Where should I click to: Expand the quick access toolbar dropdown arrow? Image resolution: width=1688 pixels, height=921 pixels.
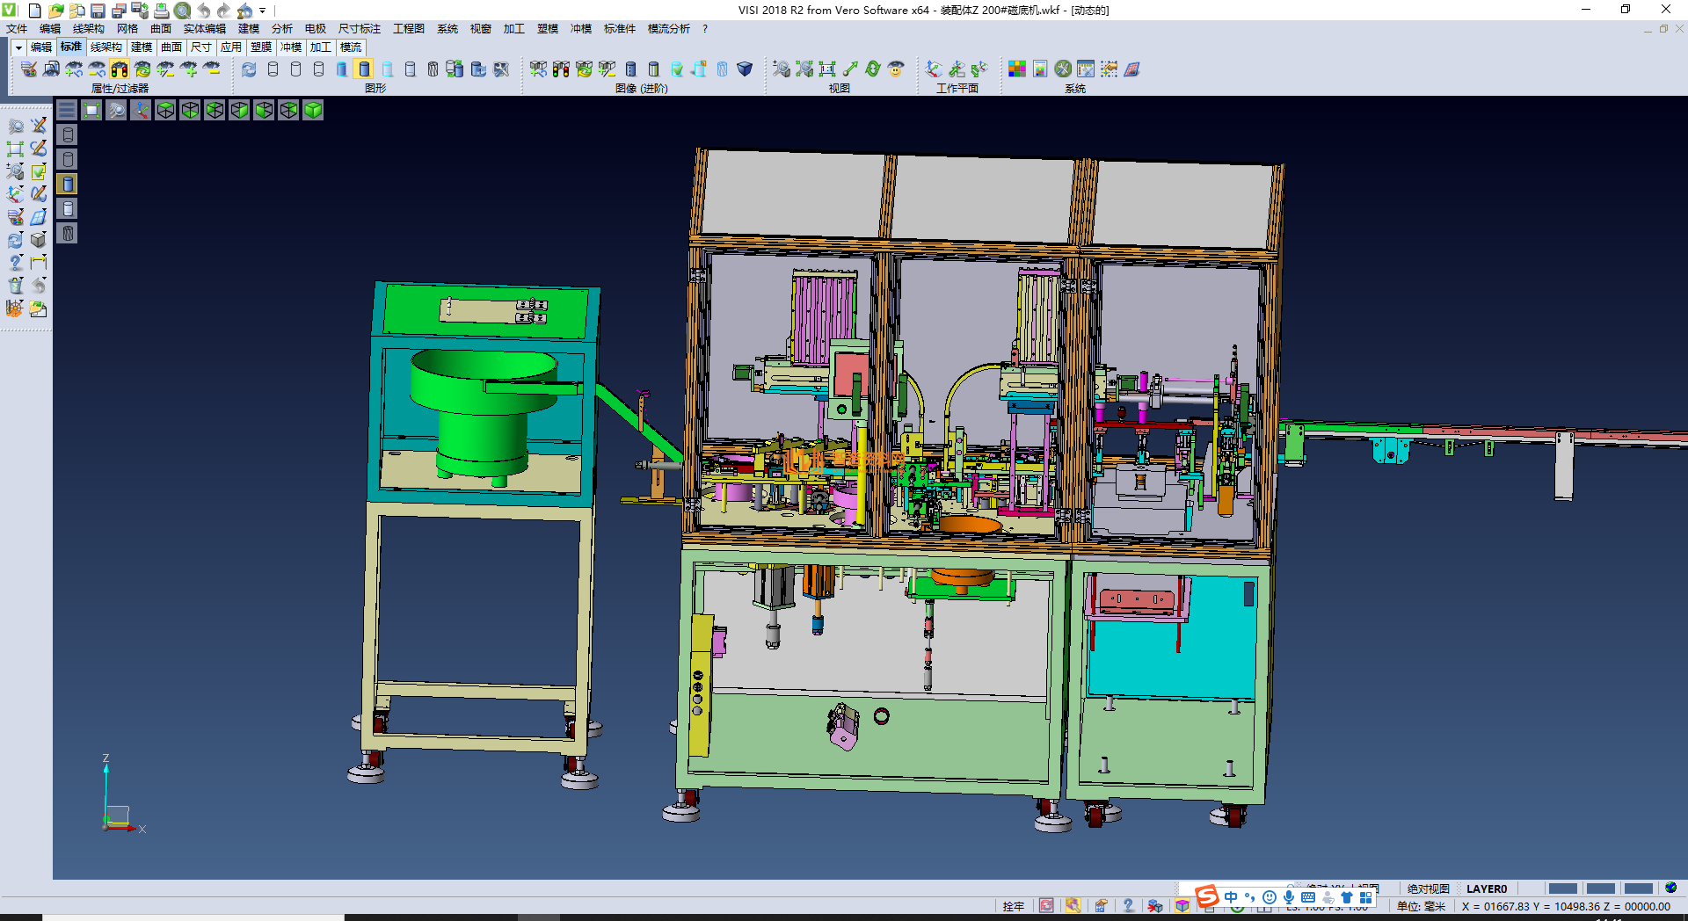(263, 11)
